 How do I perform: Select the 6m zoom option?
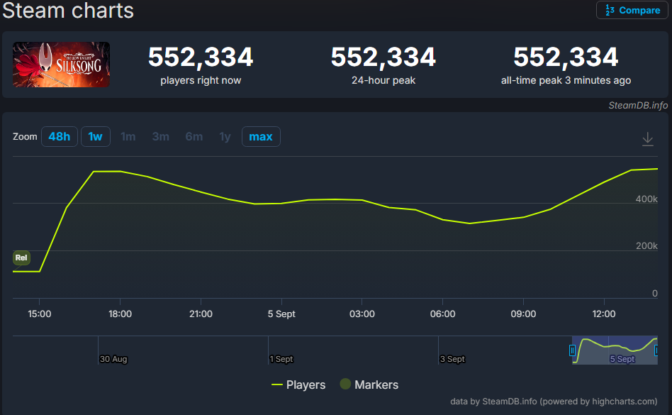(194, 137)
